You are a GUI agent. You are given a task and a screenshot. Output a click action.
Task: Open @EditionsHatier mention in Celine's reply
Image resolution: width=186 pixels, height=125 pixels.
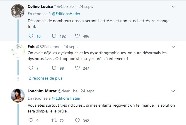(66, 14)
